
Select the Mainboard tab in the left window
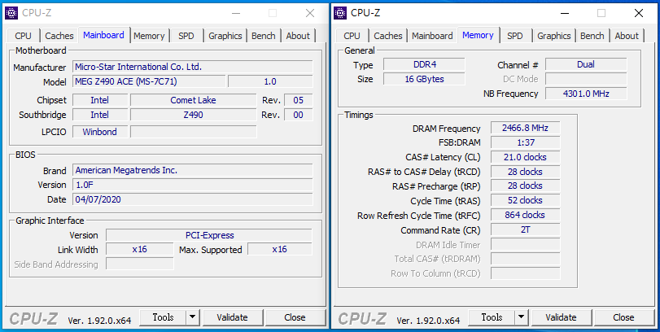coord(103,35)
